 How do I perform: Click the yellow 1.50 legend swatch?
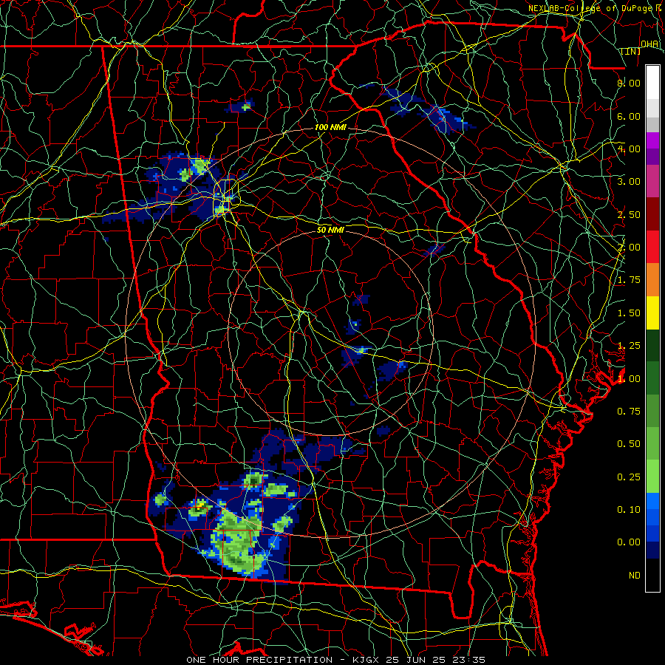[652, 313]
